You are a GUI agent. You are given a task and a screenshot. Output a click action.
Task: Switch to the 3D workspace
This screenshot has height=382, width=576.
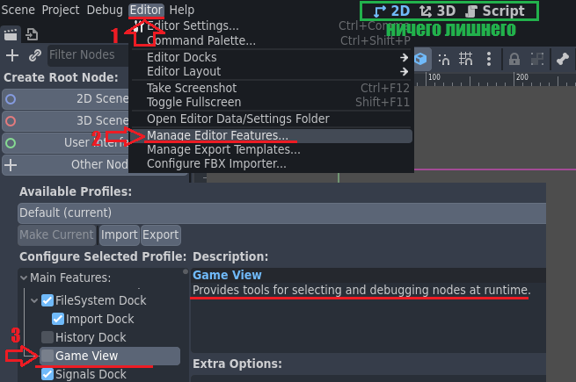[x=438, y=11]
